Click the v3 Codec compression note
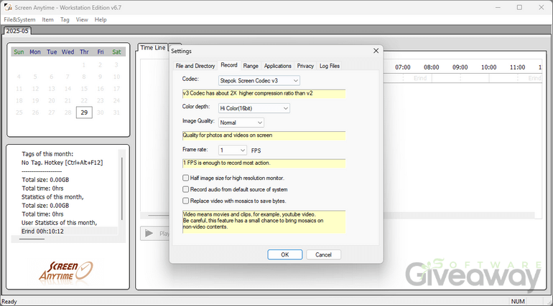Image resolution: width=553 pixels, height=306 pixels. click(264, 94)
